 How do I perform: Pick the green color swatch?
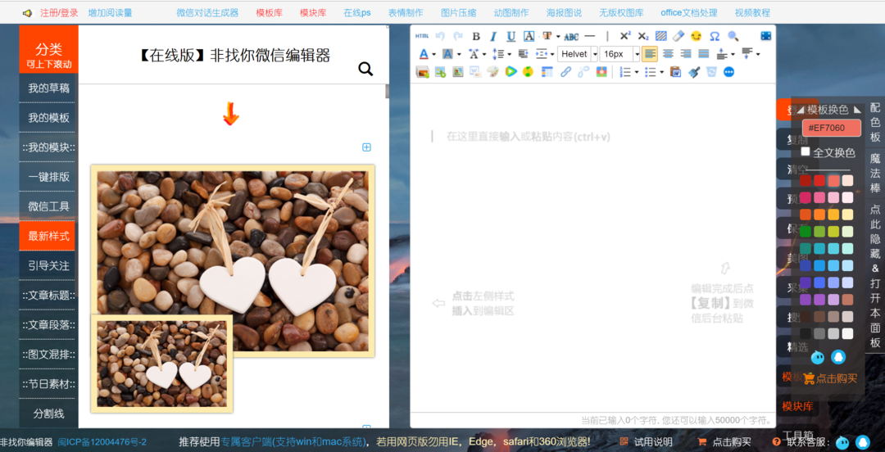point(806,232)
